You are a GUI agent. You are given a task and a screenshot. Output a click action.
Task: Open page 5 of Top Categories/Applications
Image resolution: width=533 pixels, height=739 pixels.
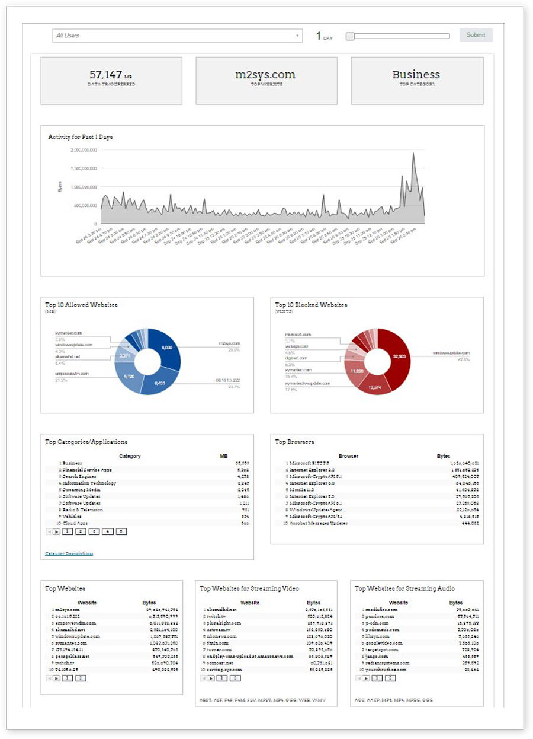click(x=121, y=531)
